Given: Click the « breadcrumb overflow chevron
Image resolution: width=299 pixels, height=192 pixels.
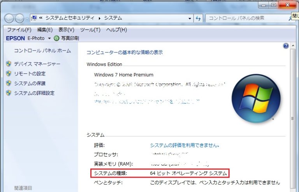Looking at the screenshot, I should (x=40, y=18).
